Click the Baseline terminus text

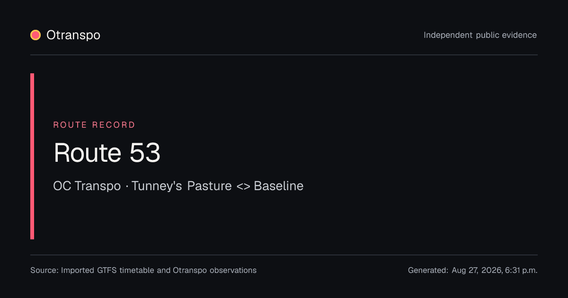[x=279, y=186]
